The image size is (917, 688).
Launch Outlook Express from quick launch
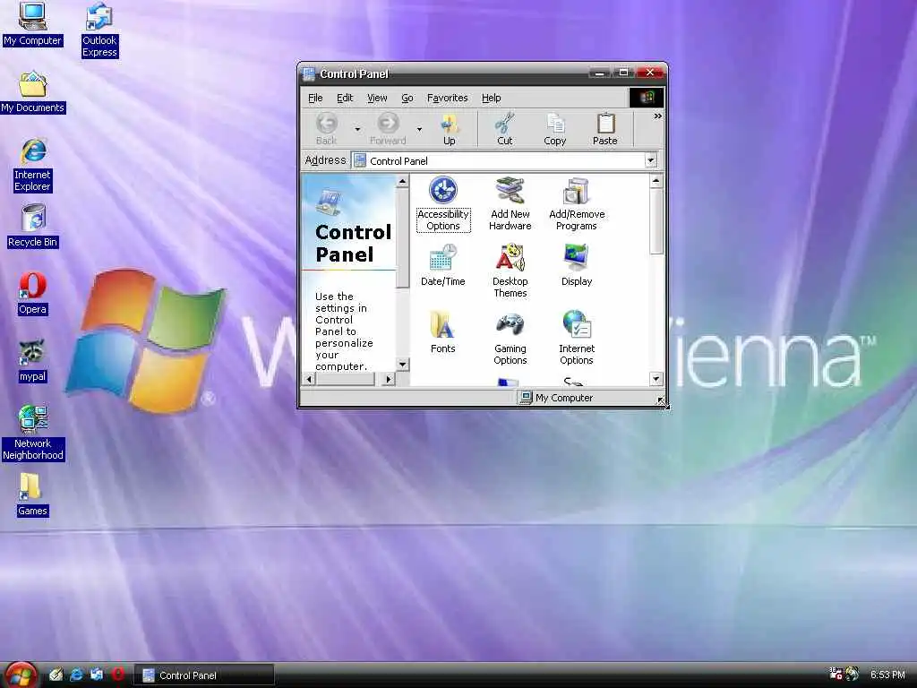97,675
